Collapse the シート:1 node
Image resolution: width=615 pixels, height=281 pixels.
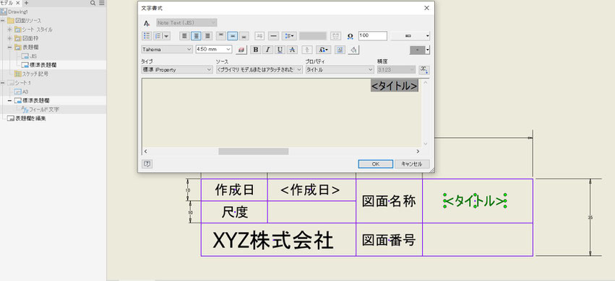(x=3, y=83)
